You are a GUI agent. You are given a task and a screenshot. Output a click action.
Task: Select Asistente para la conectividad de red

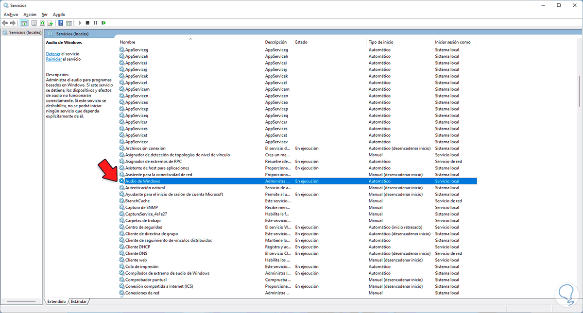(x=158, y=174)
